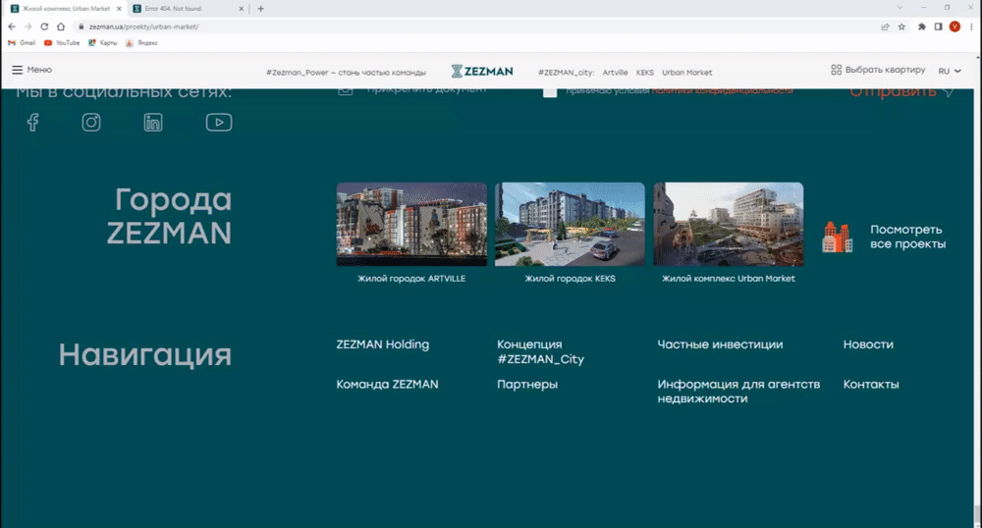This screenshot has width=982, height=528.
Task: Open the share page icon in address bar
Action: pyautogui.click(x=885, y=26)
